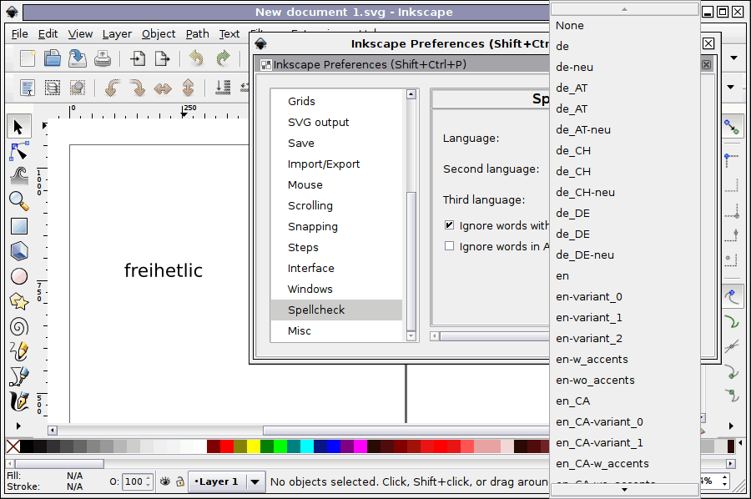The height and width of the screenshot is (499, 751).
Task: Save the document with the Save icon
Action: pos(77,58)
